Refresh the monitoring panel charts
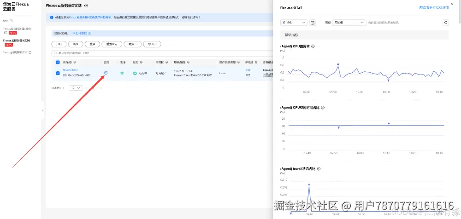This screenshot has width=461, height=219. [x=446, y=23]
